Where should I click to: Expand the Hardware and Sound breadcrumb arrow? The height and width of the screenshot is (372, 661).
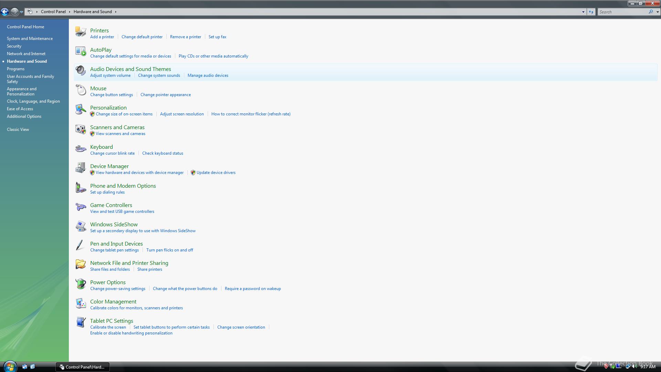(116, 12)
